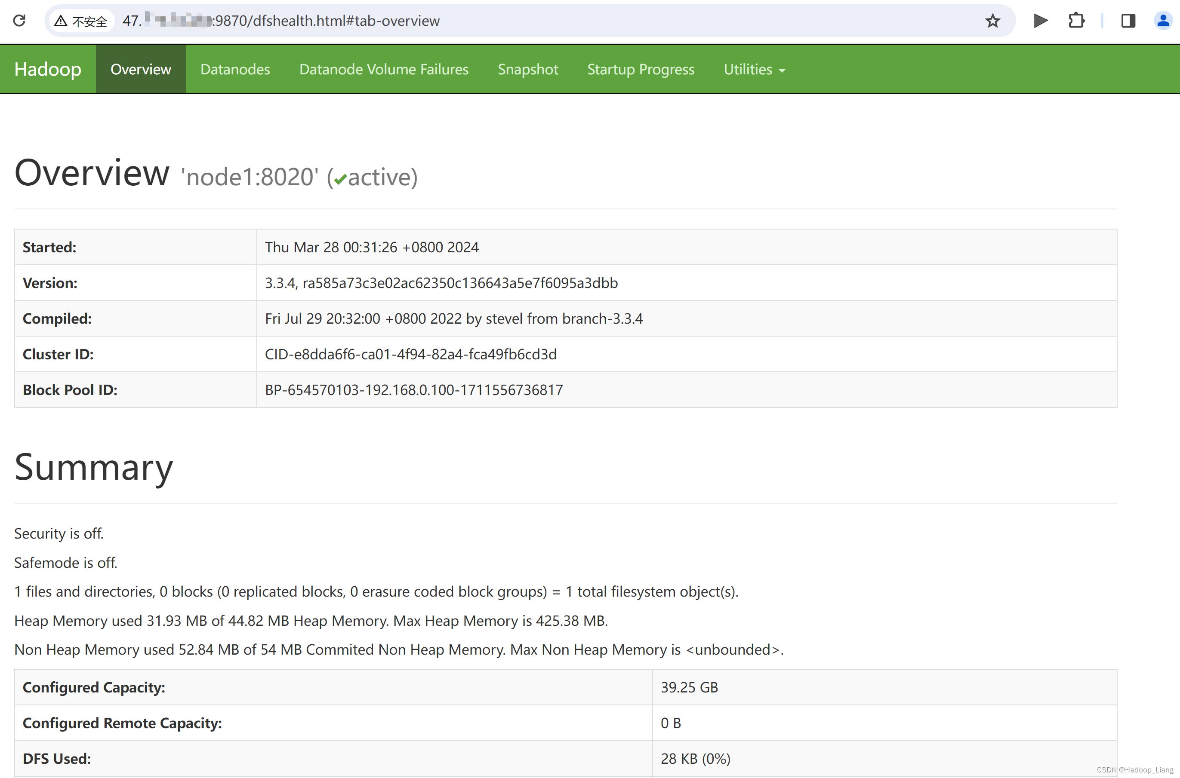This screenshot has height=778, width=1180.
Task: Bookmark this page with the star icon
Action: click(x=992, y=21)
